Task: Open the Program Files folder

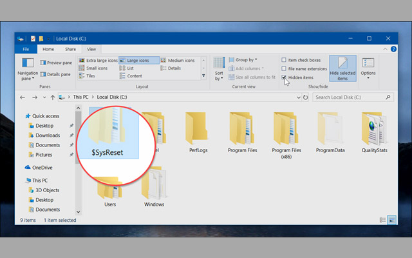Action: [243, 131]
